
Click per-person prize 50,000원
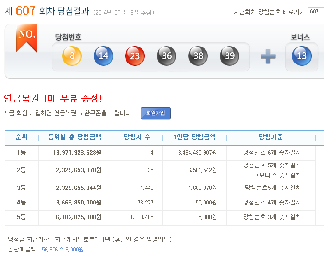click(x=206, y=203)
